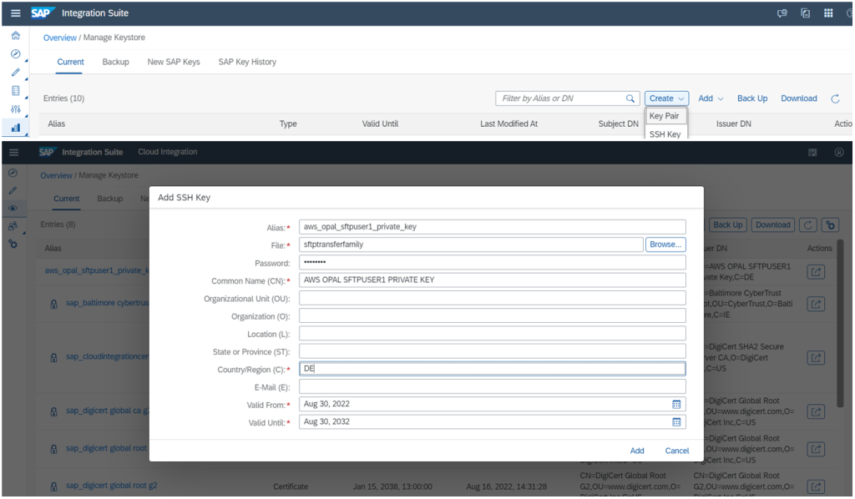Click the Cloud Integration header text

(x=167, y=152)
